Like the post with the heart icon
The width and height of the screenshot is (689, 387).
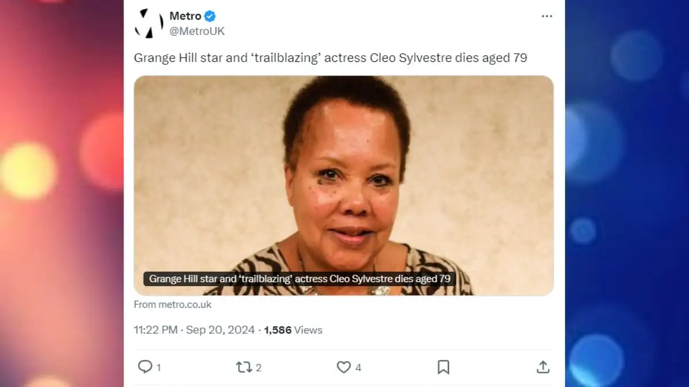point(343,367)
